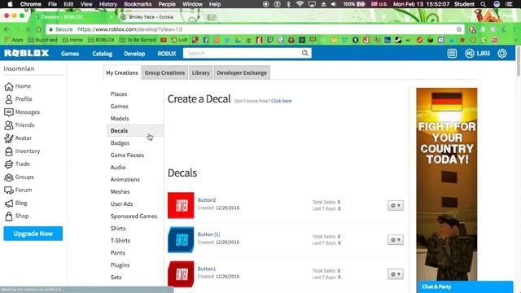Open the Chat & Party bar
The image size is (521, 293).
pyautogui.click(x=465, y=286)
